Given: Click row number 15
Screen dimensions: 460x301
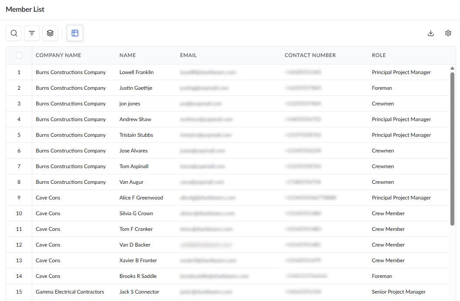Looking at the screenshot, I should coord(19,292).
